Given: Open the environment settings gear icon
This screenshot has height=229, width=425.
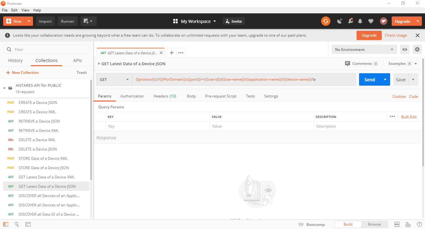Looking at the screenshot, I should 417,49.
